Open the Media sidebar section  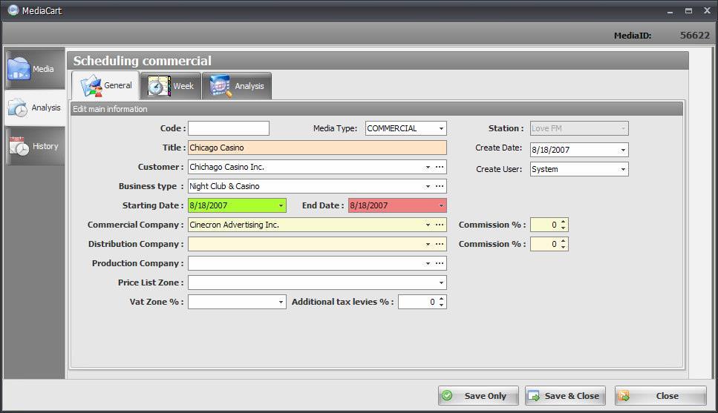click(x=35, y=69)
